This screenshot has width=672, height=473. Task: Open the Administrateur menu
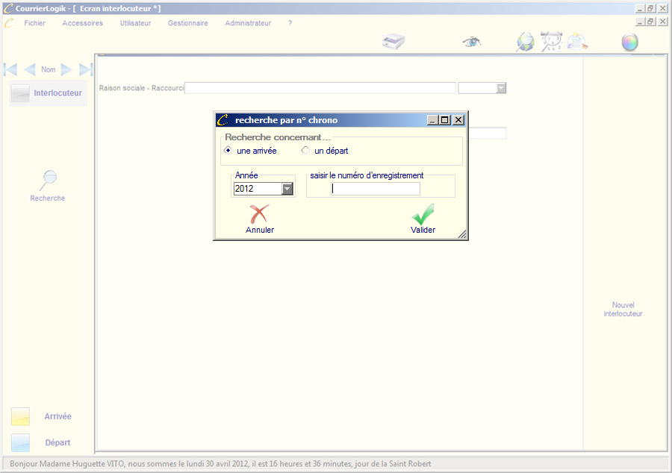click(248, 23)
